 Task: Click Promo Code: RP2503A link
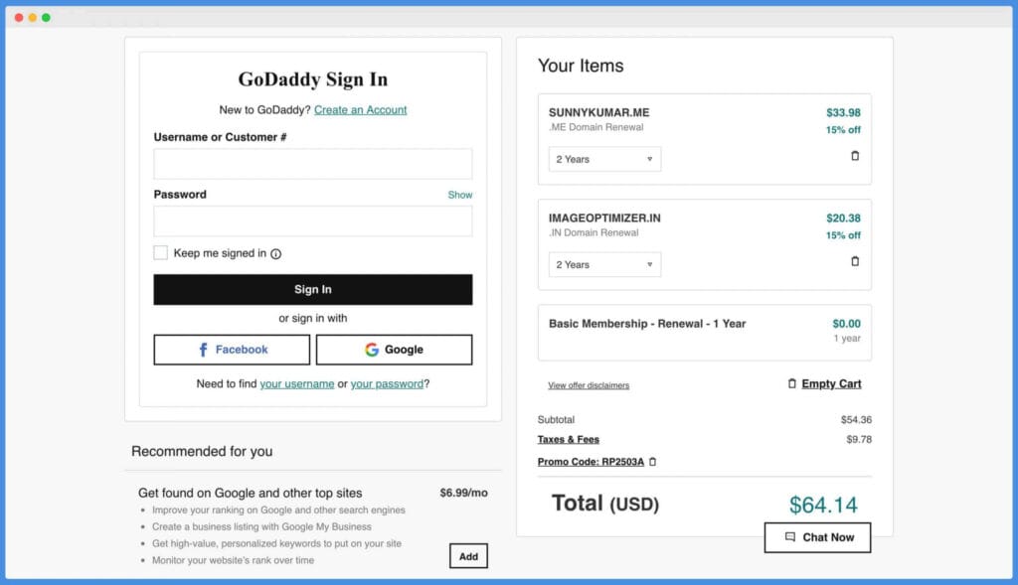point(591,462)
